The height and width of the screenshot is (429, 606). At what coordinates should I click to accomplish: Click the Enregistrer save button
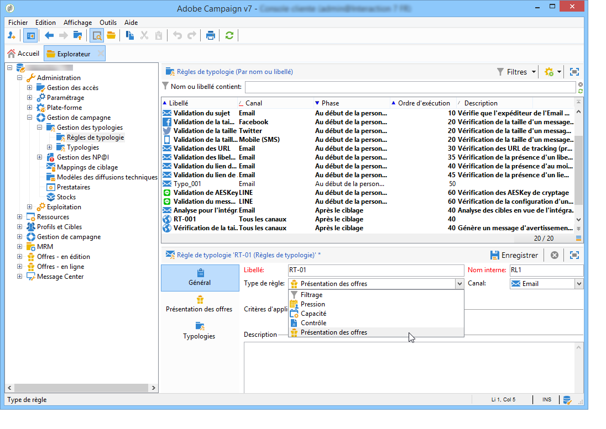pyautogui.click(x=514, y=255)
